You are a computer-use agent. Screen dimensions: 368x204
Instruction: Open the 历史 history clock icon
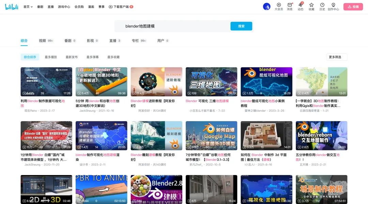click(x=322, y=6)
